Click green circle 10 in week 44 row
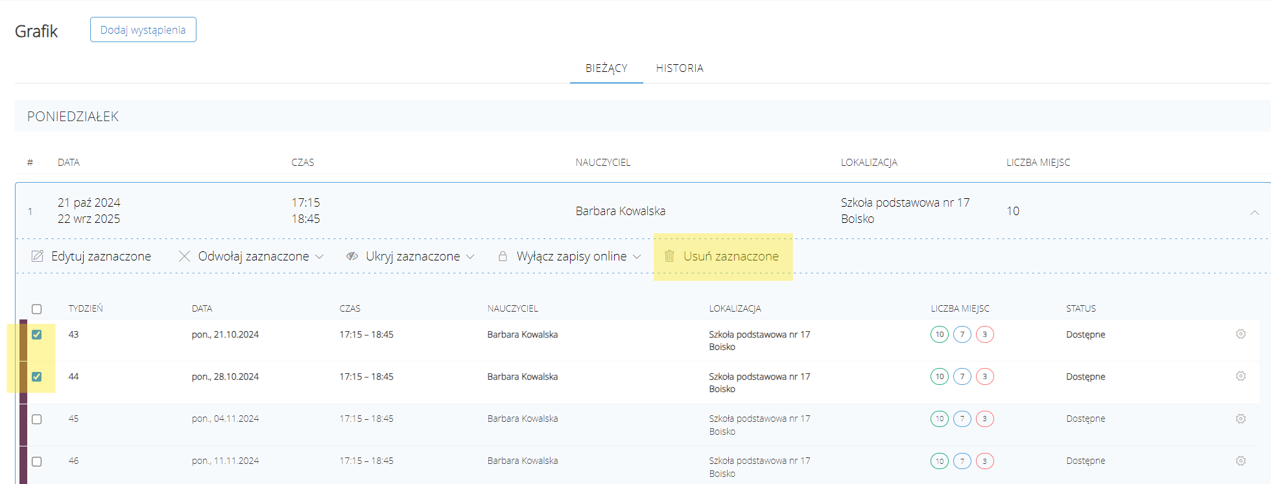The height and width of the screenshot is (484, 1271). point(940,376)
